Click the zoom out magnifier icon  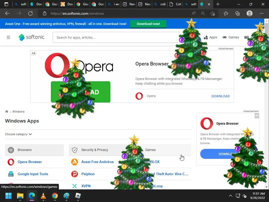click(203, 13)
